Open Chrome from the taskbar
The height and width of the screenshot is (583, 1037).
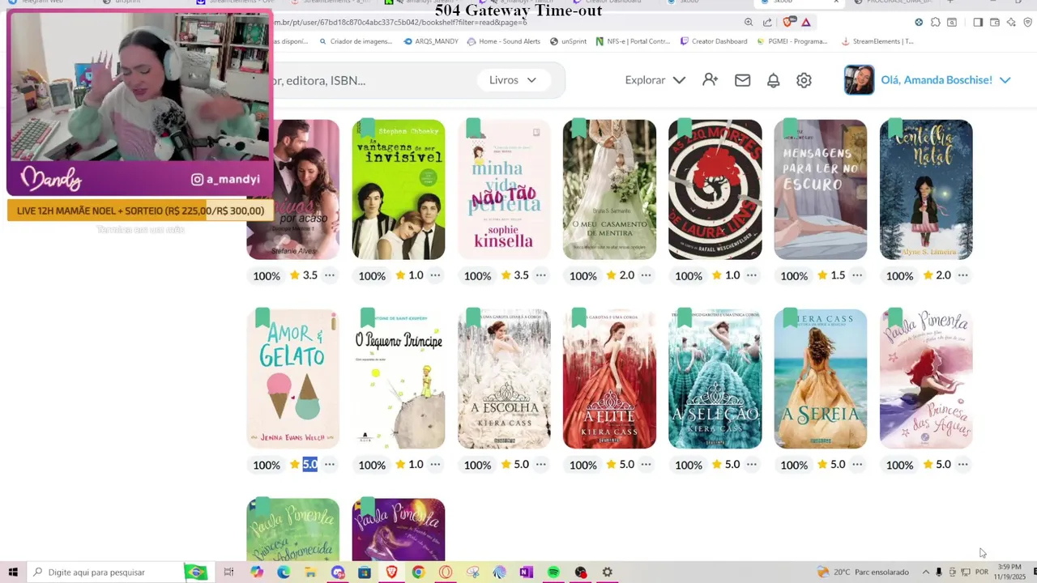coord(418,572)
